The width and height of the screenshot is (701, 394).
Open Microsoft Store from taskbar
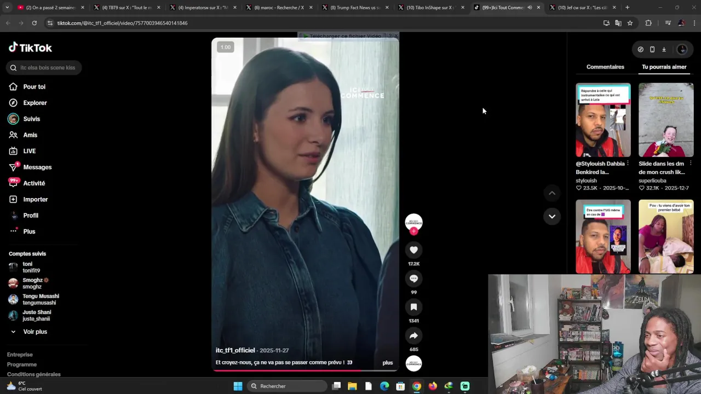point(400,386)
